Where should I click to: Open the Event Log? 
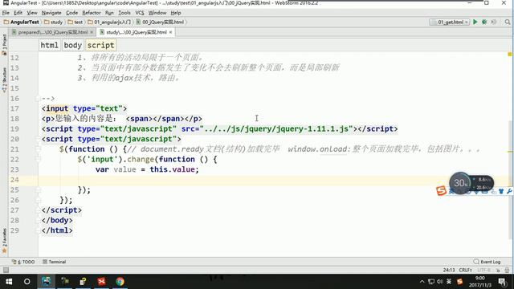[x=487, y=262]
